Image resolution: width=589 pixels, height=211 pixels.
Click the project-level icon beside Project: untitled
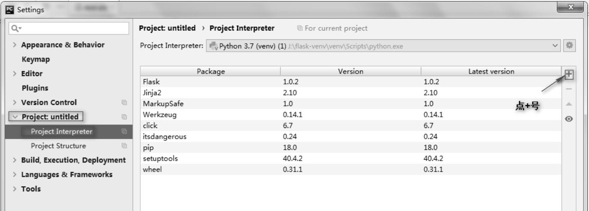tap(124, 117)
